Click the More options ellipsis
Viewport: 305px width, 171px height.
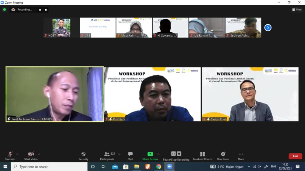point(241,156)
